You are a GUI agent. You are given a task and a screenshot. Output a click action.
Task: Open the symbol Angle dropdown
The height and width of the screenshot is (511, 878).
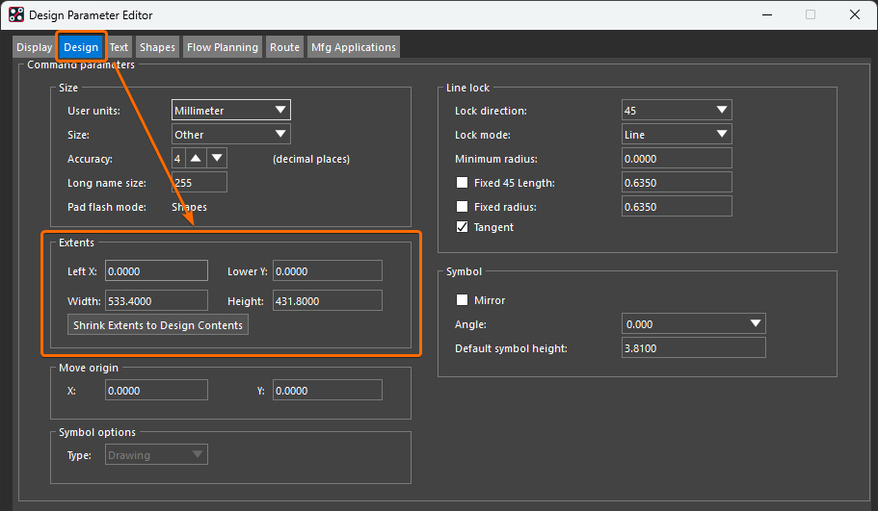(x=694, y=324)
